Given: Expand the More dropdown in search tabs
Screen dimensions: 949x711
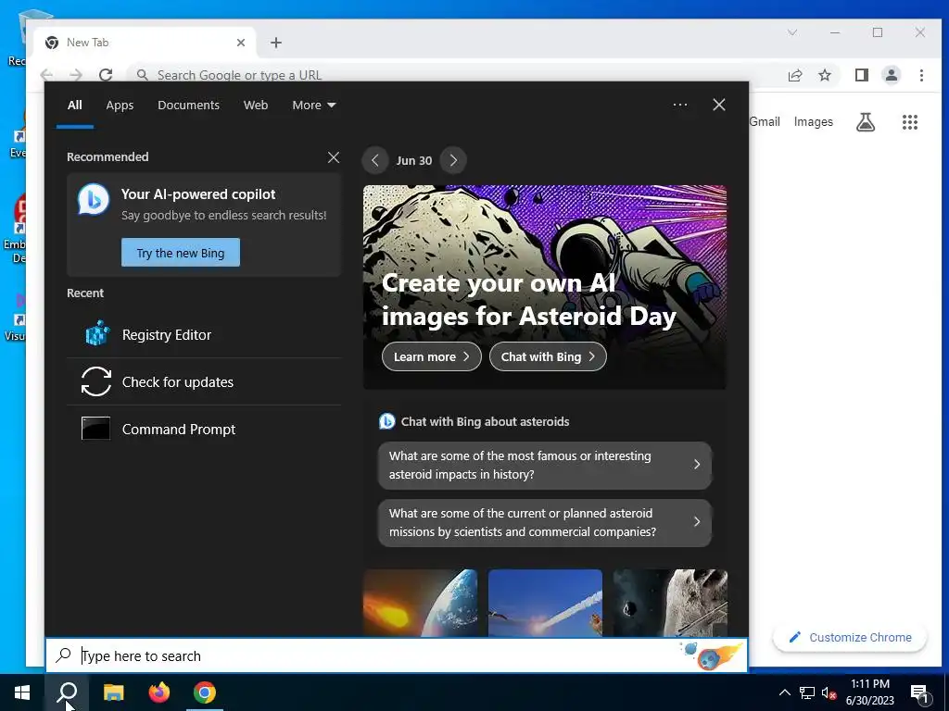Looking at the screenshot, I should coord(313,106).
